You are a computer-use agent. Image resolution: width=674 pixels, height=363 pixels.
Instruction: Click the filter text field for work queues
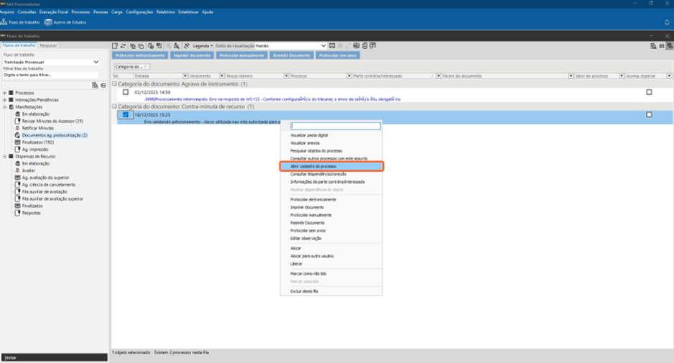(50, 75)
